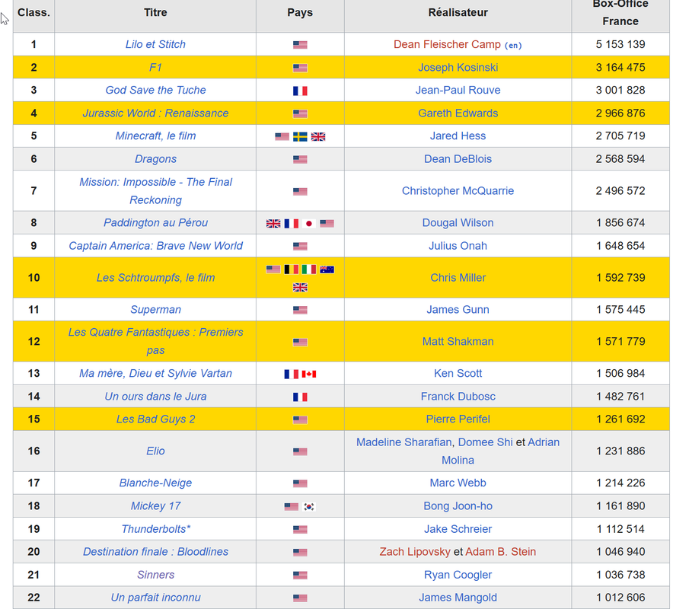Click the US flag in Mickey 17 row
This screenshot has height=609, width=673.
(x=292, y=506)
